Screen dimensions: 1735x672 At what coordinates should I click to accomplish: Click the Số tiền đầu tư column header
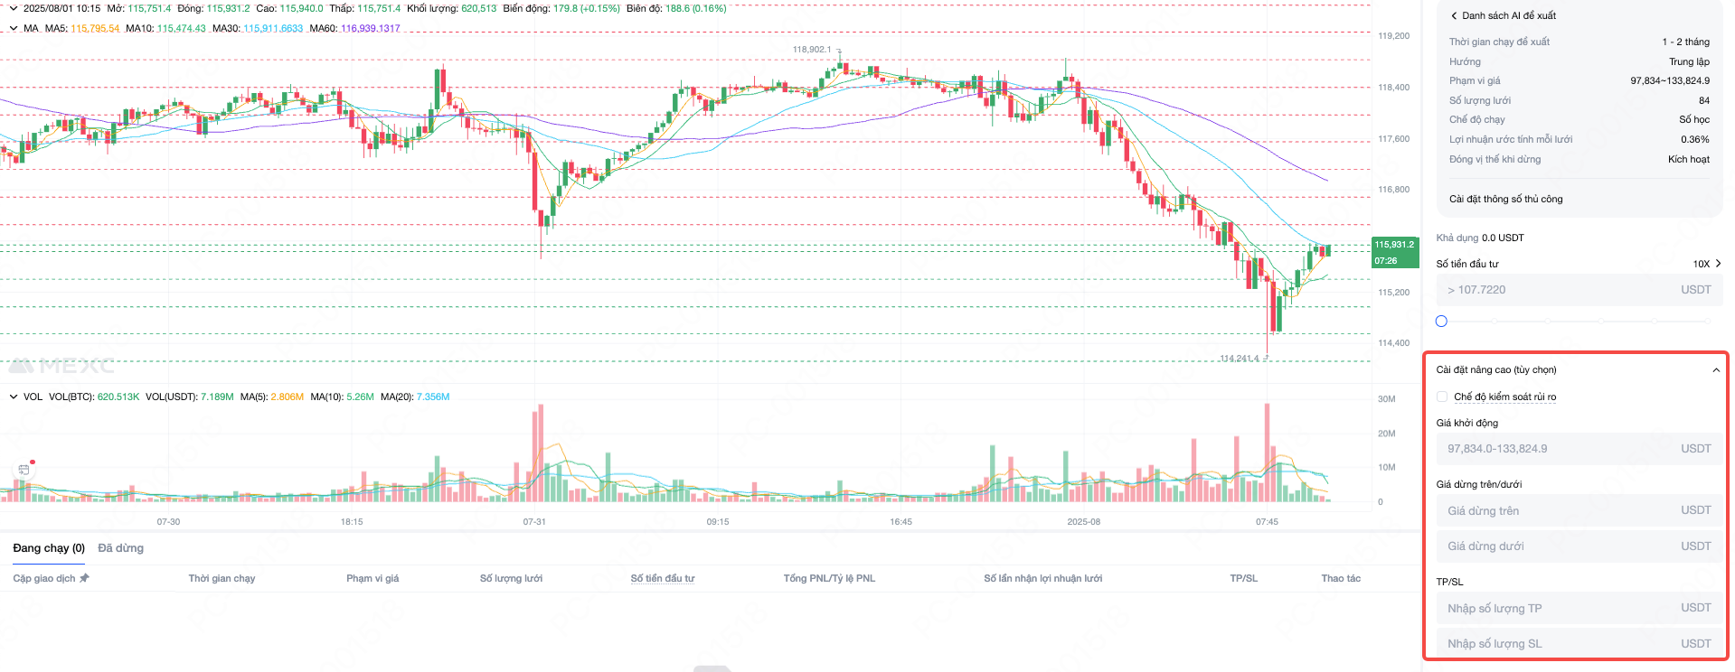pyautogui.click(x=663, y=578)
